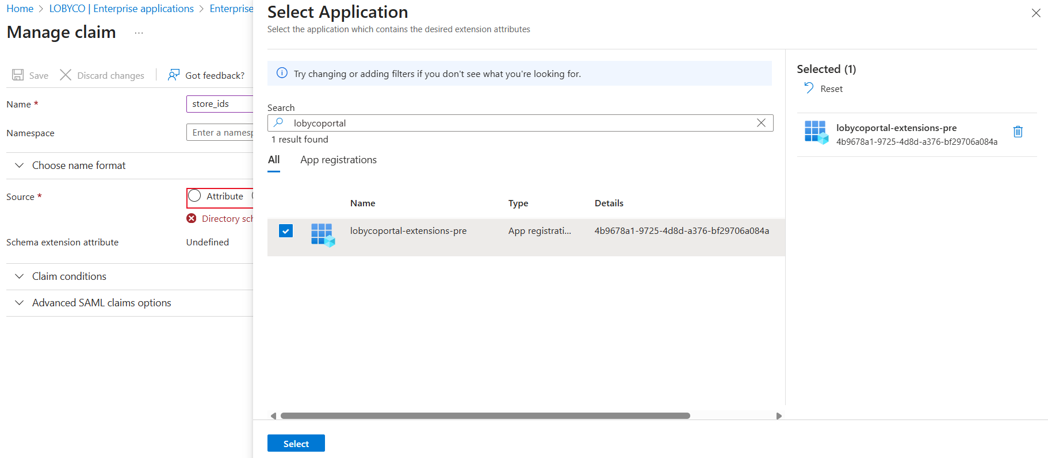The width and height of the screenshot is (1048, 458).
Task: Click the Discard changes X icon
Action: (x=66, y=75)
